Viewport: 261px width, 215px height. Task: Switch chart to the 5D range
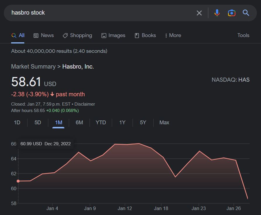coord(38,123)
